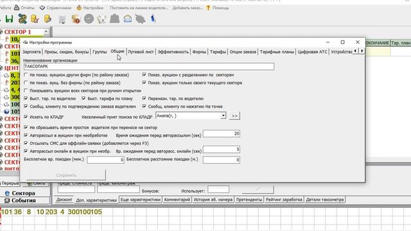
Task: Open the Справочники menu
Action: point(56,8)
